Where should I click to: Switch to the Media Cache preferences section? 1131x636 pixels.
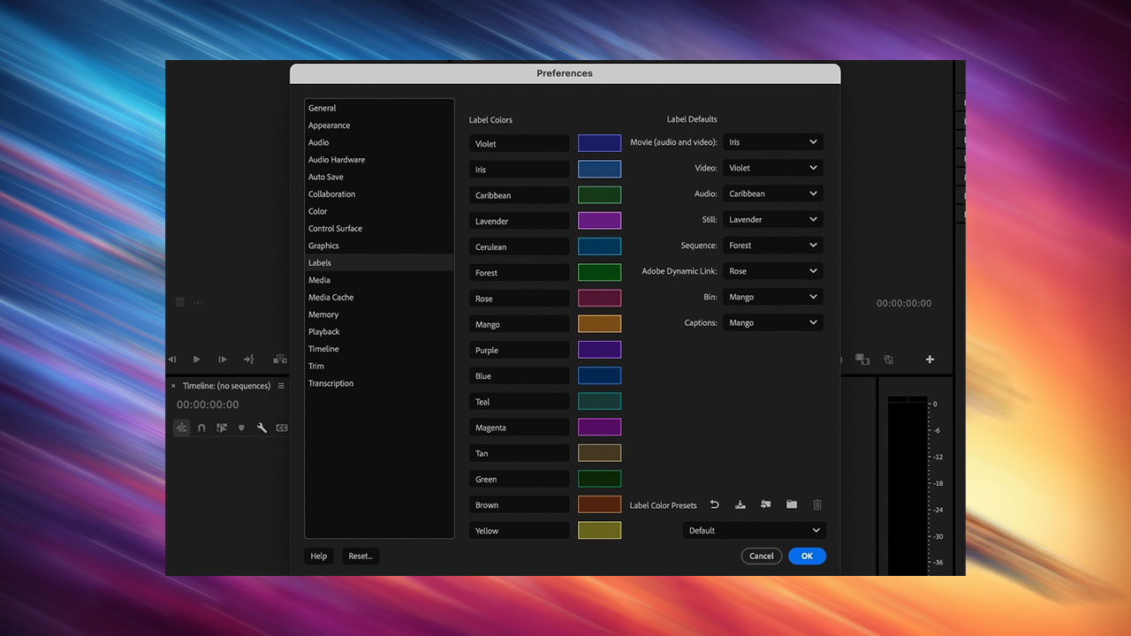click(331, 297)
